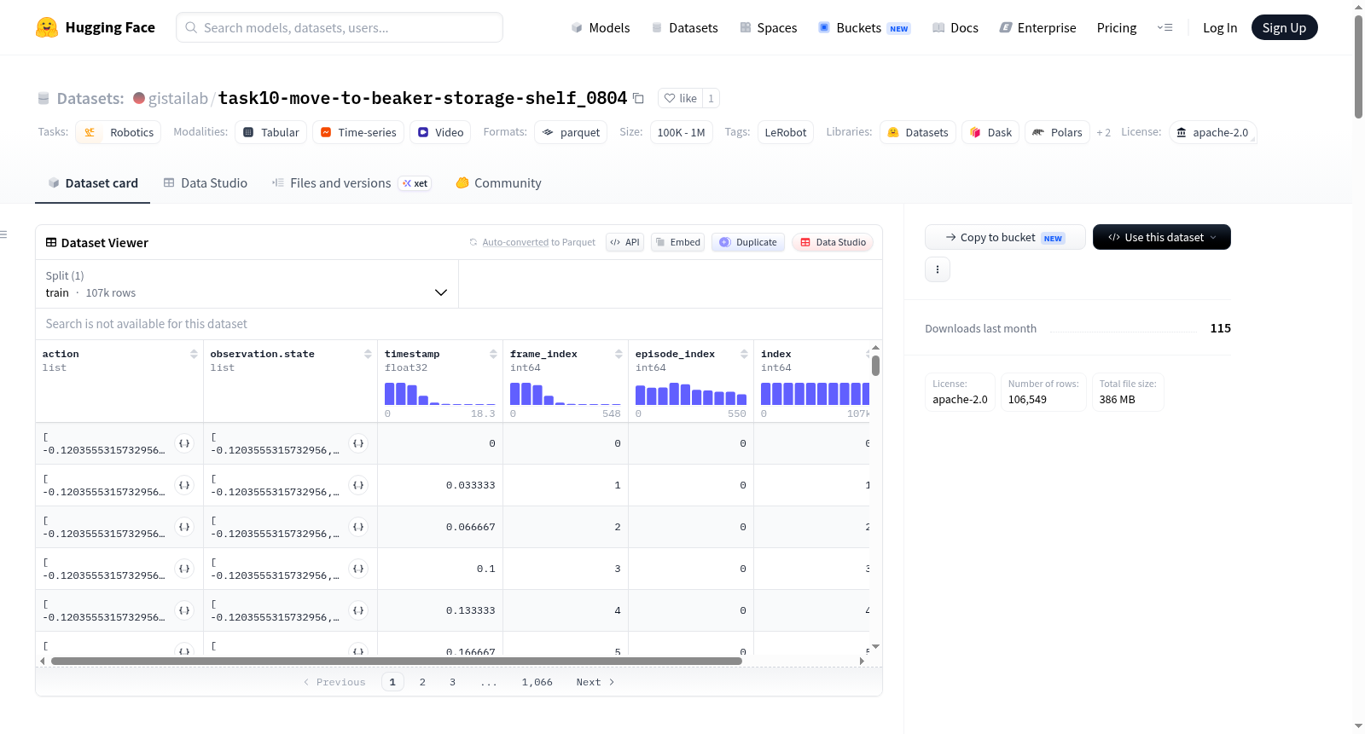Image resolution: width=1365 pixels, height=734 pixels.
Task: Expand the action cell in the 0.066667 row
Action: click(x=184, y=527)
